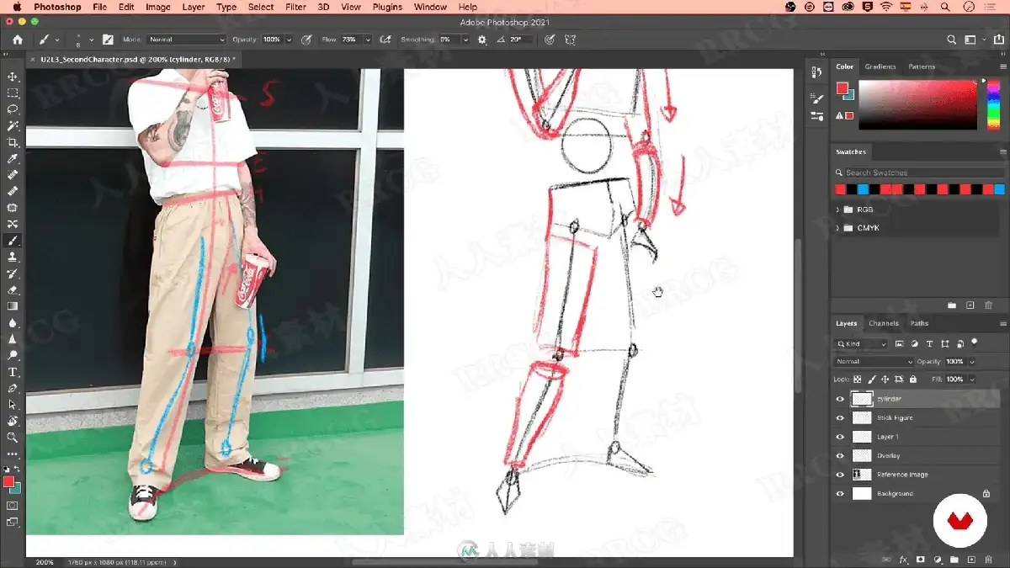
Task: Create new swatch group folder icon
Action: (952, 305)
